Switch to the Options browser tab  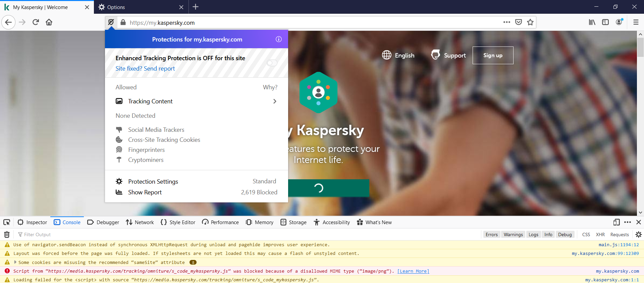point(141,7)
